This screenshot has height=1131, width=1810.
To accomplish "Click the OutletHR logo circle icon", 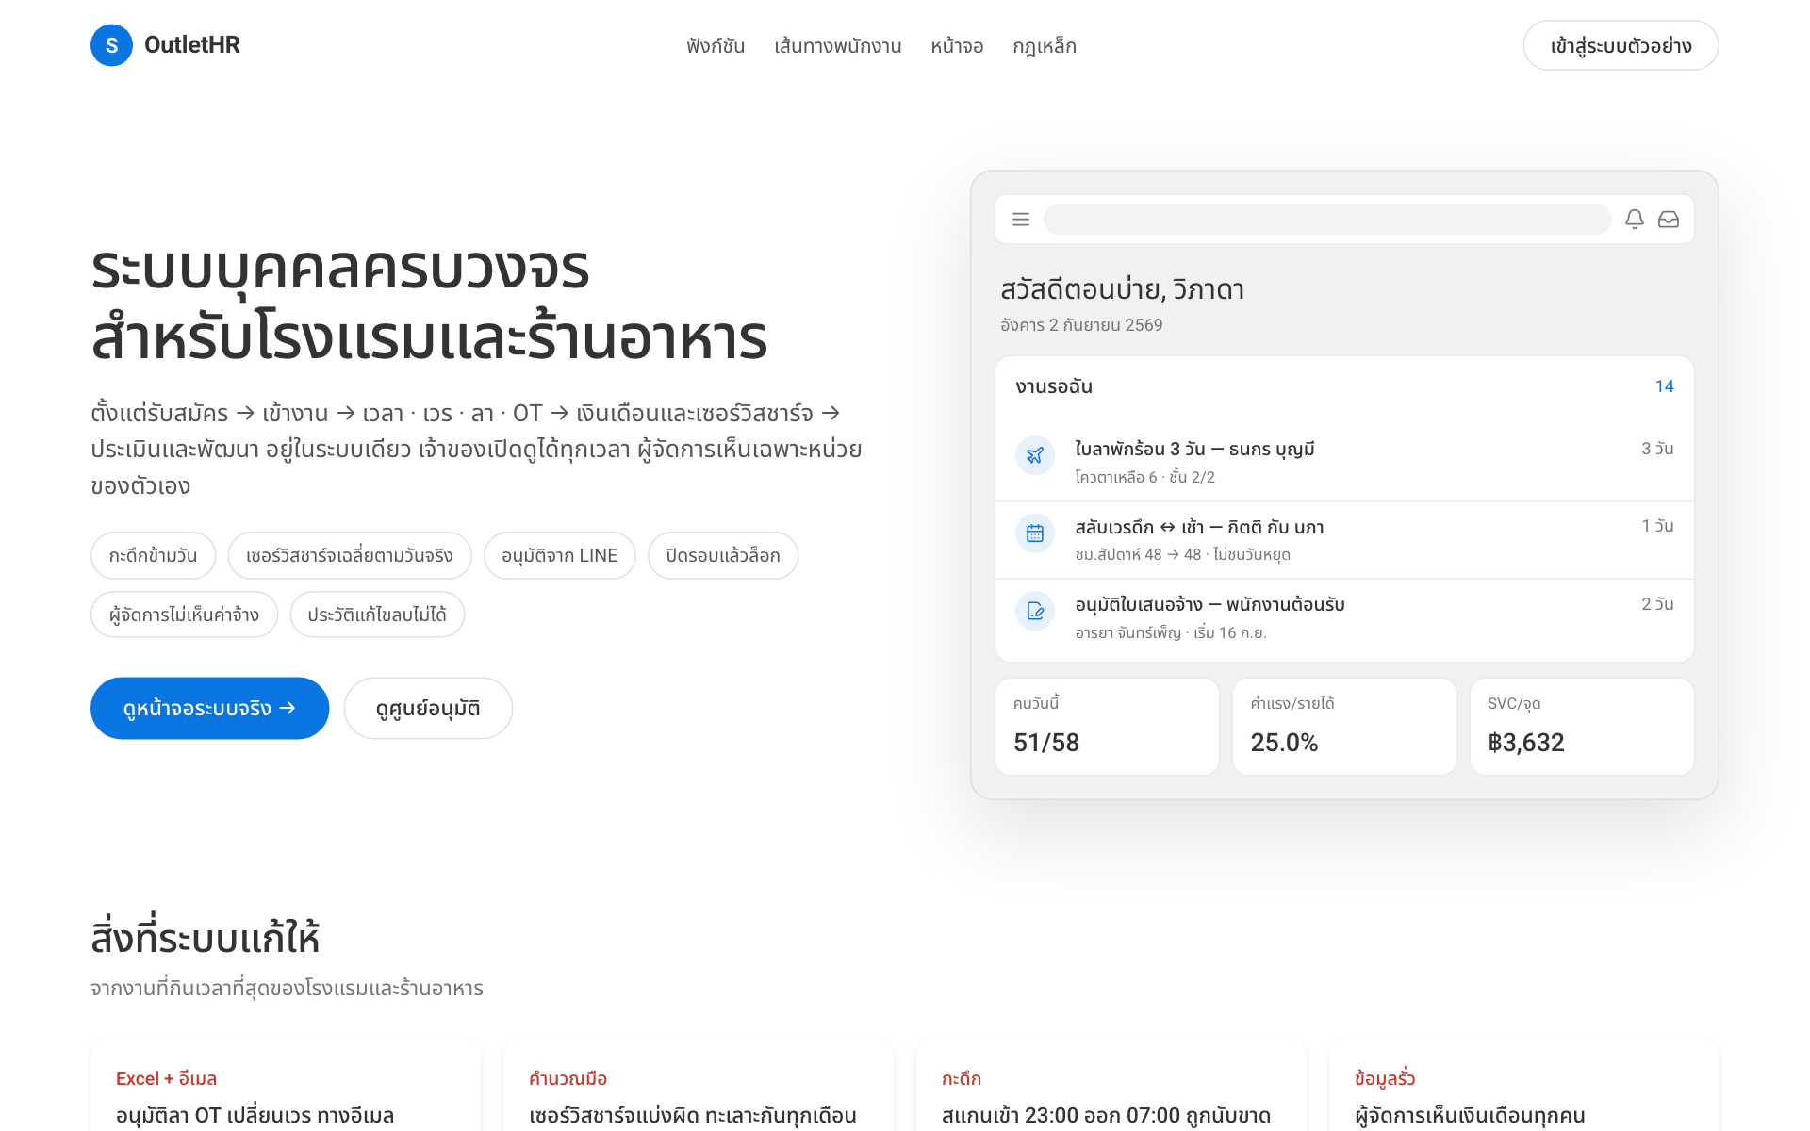I will [111, 45].
